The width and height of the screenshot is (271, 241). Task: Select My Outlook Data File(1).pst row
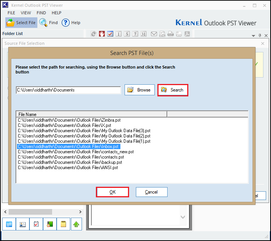[84, 141]
